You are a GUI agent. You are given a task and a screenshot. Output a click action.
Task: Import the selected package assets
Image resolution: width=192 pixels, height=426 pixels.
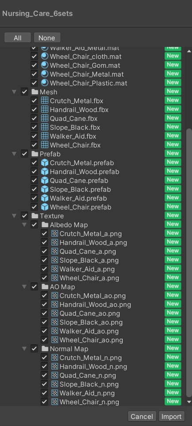[x=172, y=417]
